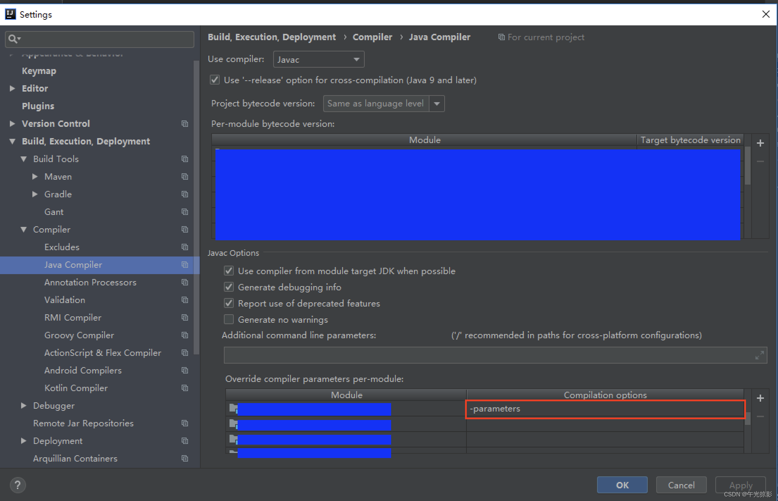This screenshot has width=778, height=501.
Task: Click project-level icon next to Maven
Action: coord(184,177)
